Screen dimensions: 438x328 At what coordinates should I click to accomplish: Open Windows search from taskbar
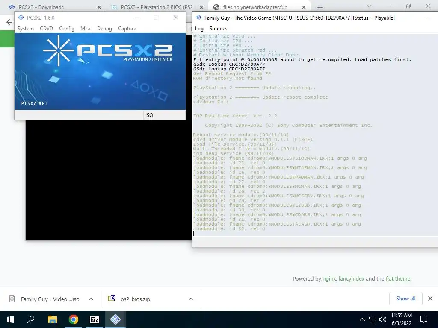pyautogui.click(x=31, y=319)
